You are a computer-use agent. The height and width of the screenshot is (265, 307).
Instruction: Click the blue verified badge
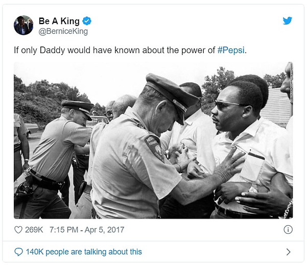pyautogui.click(x=87, y=21)
